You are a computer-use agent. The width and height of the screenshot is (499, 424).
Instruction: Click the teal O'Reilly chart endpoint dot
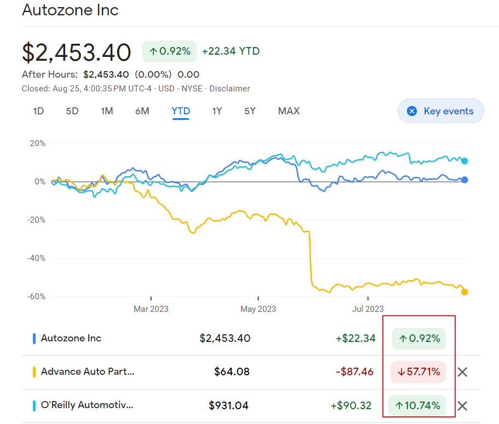pos(464,161)
